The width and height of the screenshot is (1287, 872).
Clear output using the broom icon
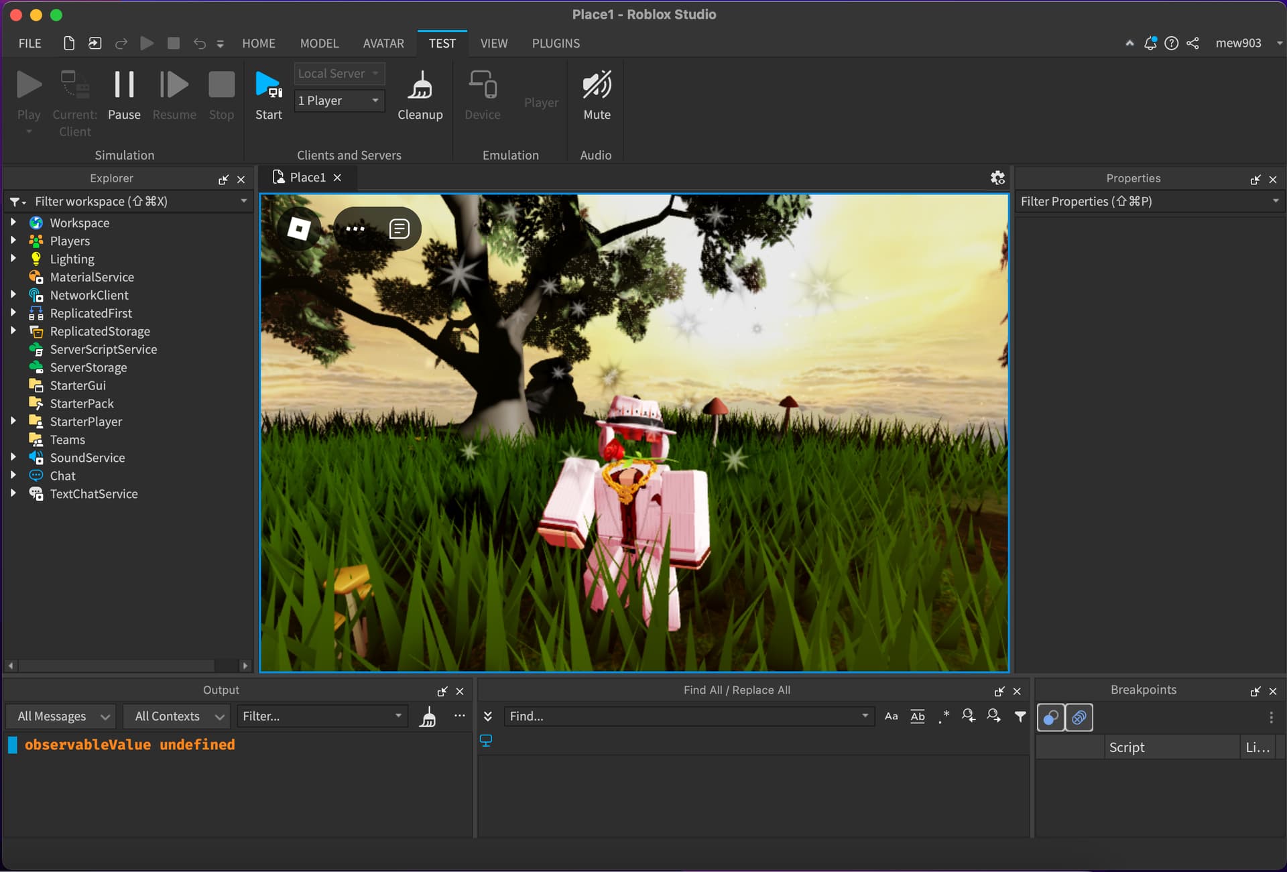pyautogui.click(x=428, y=717)
